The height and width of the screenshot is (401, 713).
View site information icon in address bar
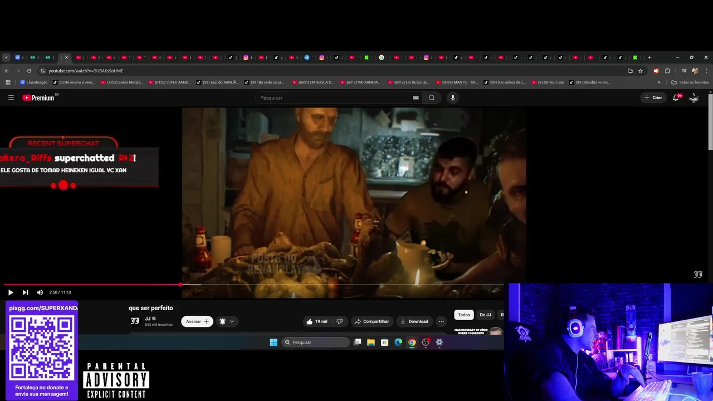click(42, 71)
